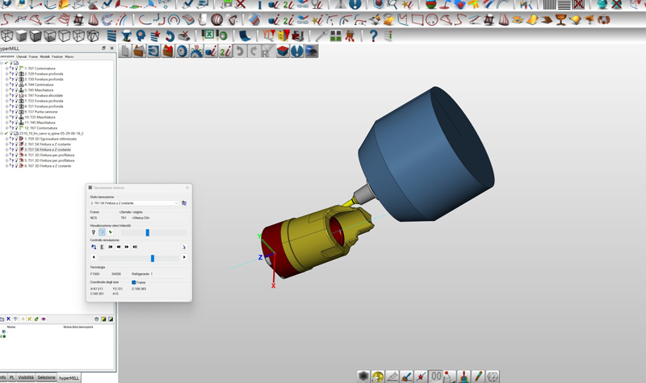
Task: Select the red S-curve sketch tool
Action: 6,19
